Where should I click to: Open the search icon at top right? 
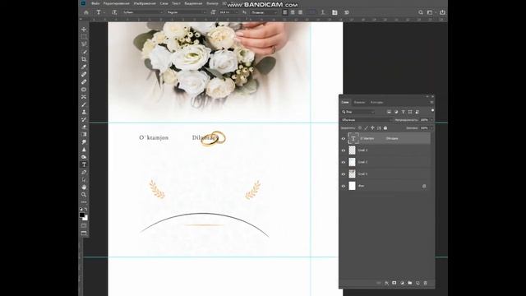click(421, 12)
